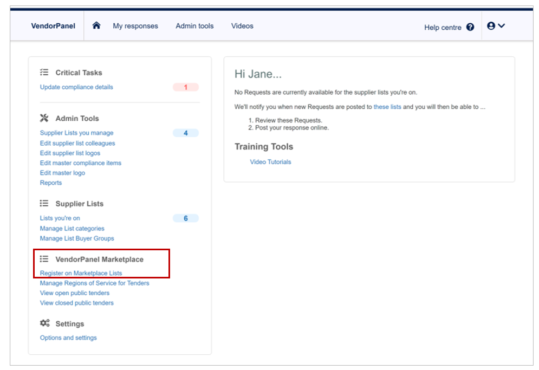Click the Supplier Lists heading
Screen dimensions: 539x370
pos(80,204)
